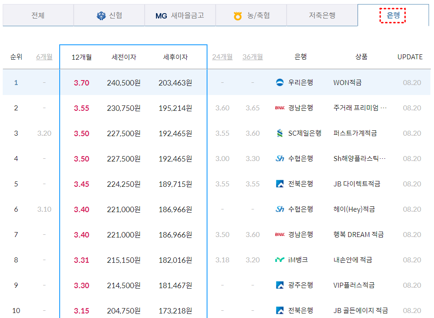Sort by 24개월 column link
Image resolution: width=434 pixels, height=318 pixels.
click(x=222, y=57)
